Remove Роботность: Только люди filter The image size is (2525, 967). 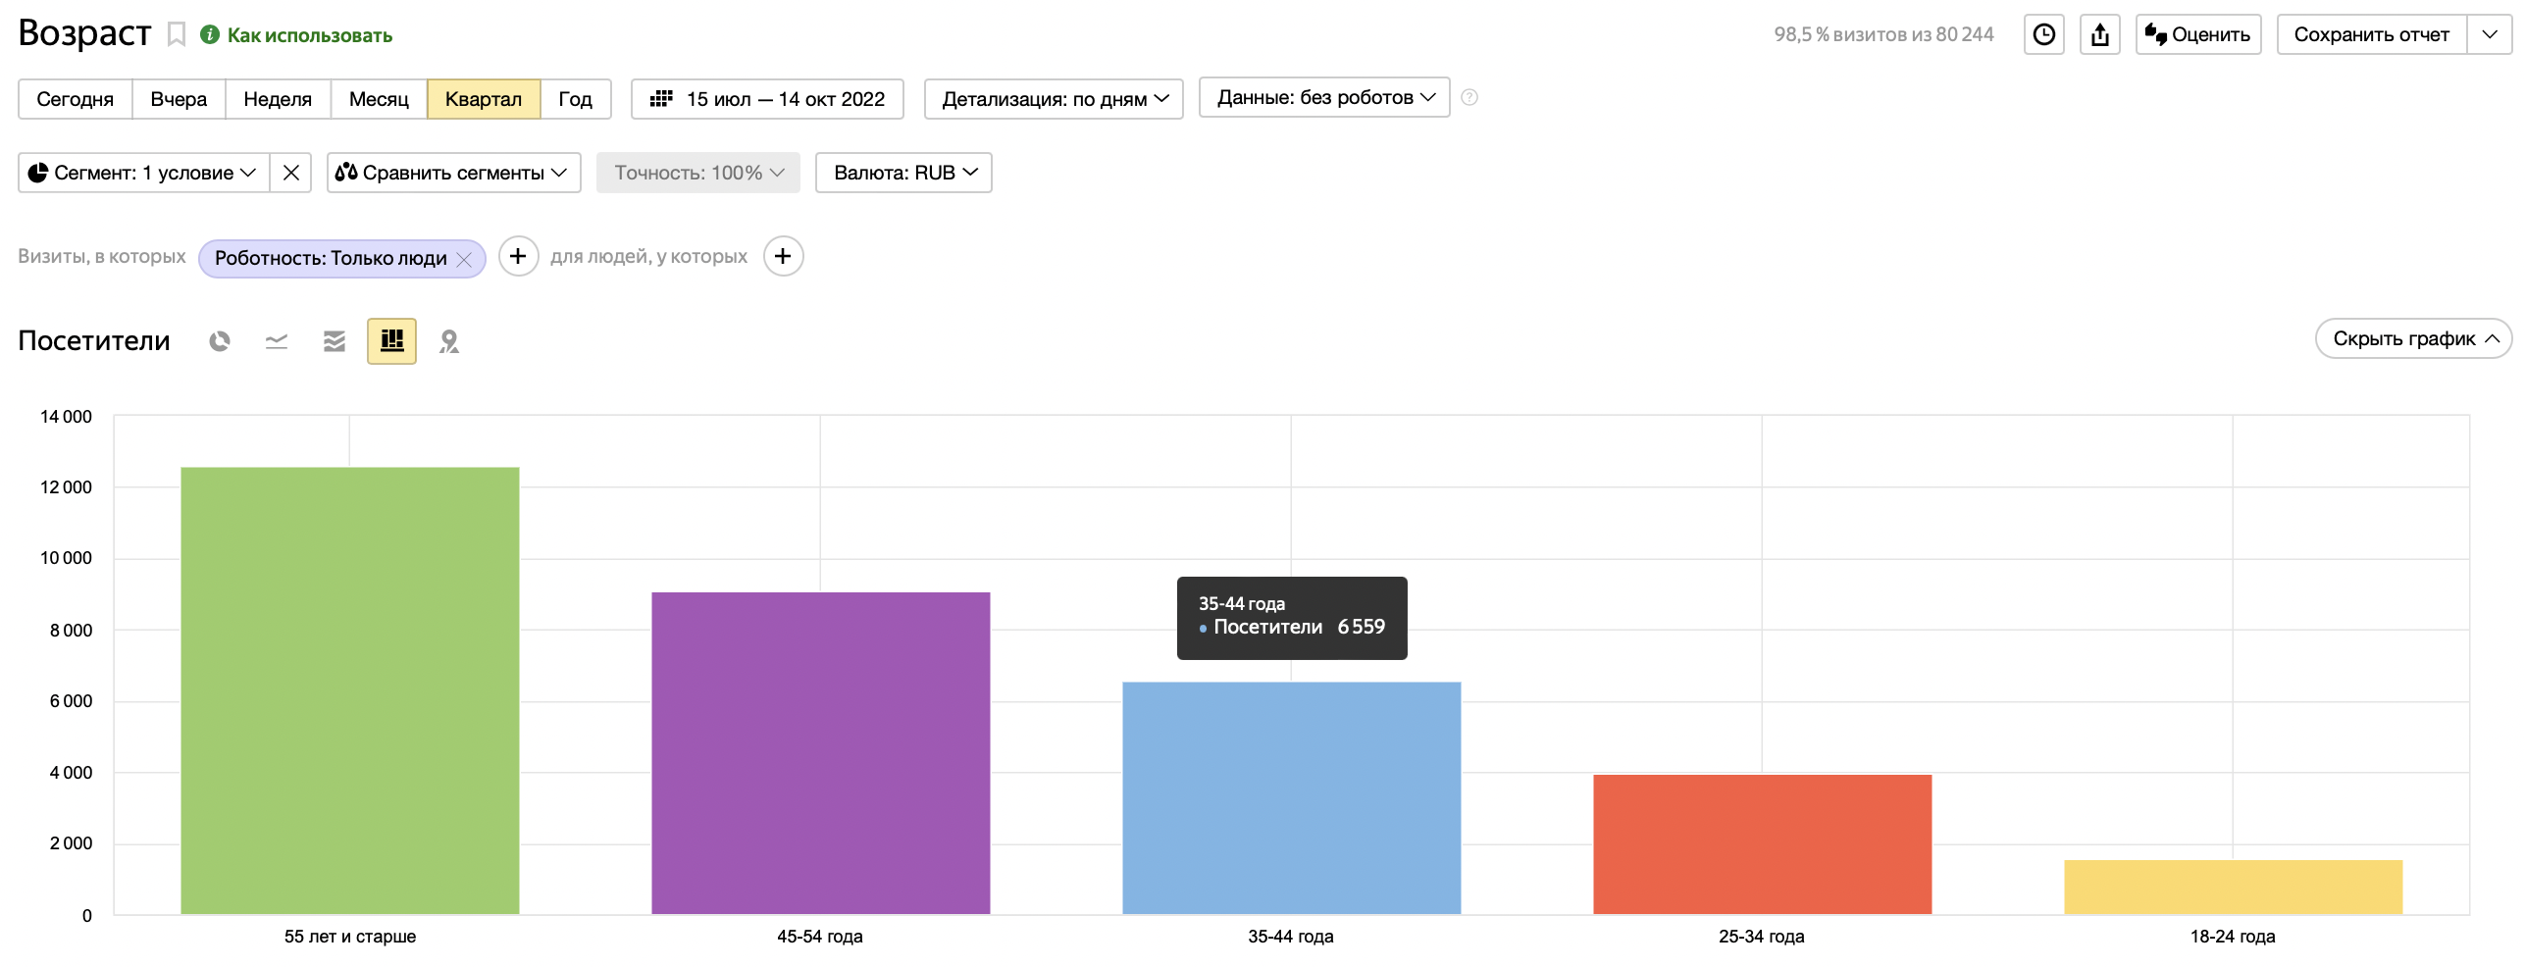pyautogui.click(x=464, y=259)
